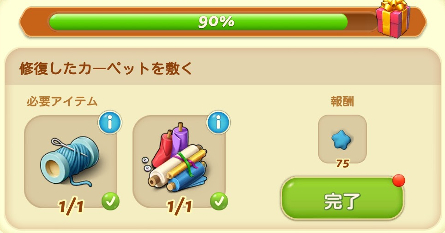445x233 pixels.
Task: Click the 報酬 section heading
Action: pos(342,102)
